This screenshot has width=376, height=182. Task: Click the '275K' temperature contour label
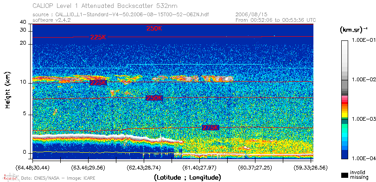pyautogui.click(x=211, y=128)
